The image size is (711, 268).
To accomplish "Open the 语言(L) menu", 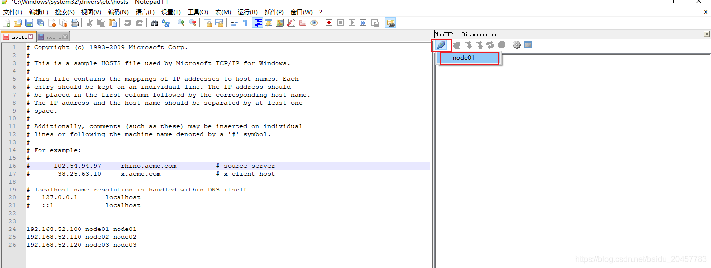I will tap(145, 12).
